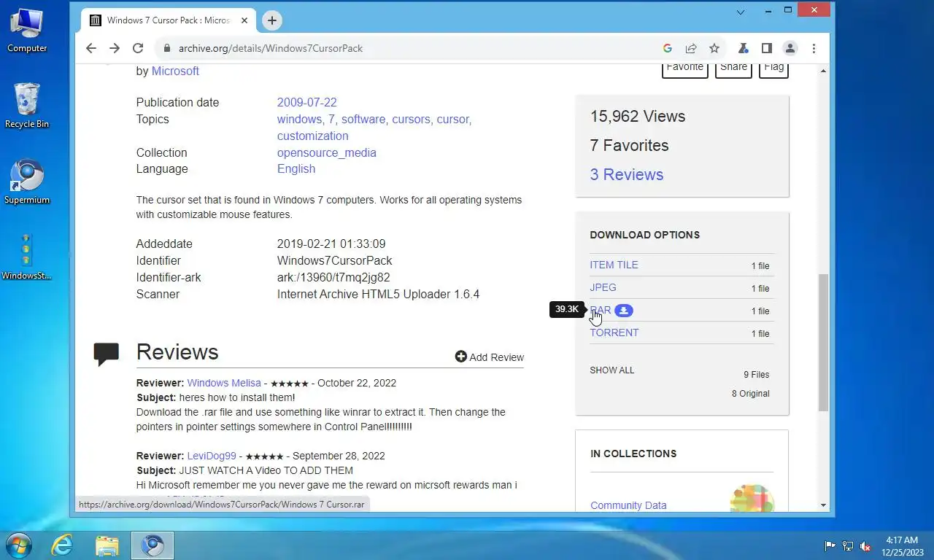This screenshot has width=934, height=560.
Task: Click the vertical scrollbar thumb
Action: [x=823, y=343]
